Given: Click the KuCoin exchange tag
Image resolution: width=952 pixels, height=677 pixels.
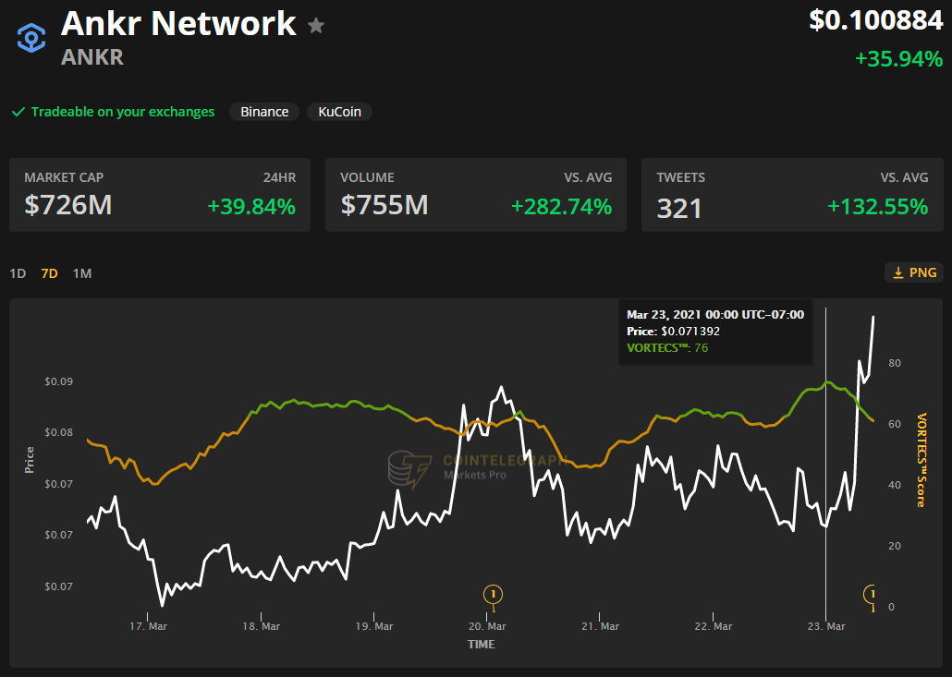Looking at the screenshot, I should (x=339, y=112).
